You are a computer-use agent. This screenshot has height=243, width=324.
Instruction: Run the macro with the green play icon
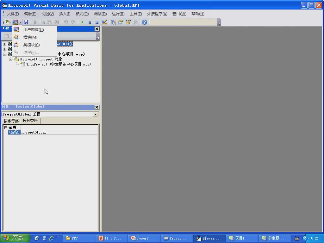click(82, 22)
